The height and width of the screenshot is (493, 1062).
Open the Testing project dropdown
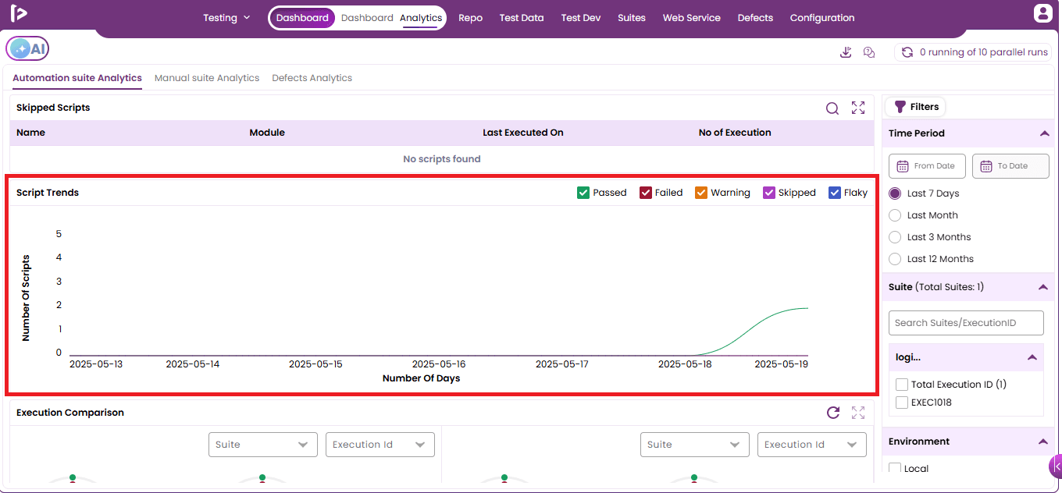tap(226, 18)
